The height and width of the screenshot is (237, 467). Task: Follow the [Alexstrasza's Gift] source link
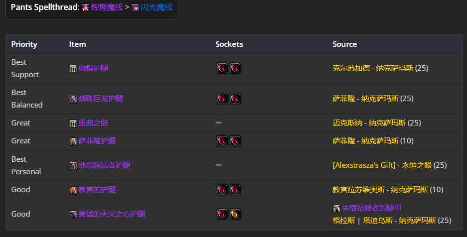[x=364, y=165]
